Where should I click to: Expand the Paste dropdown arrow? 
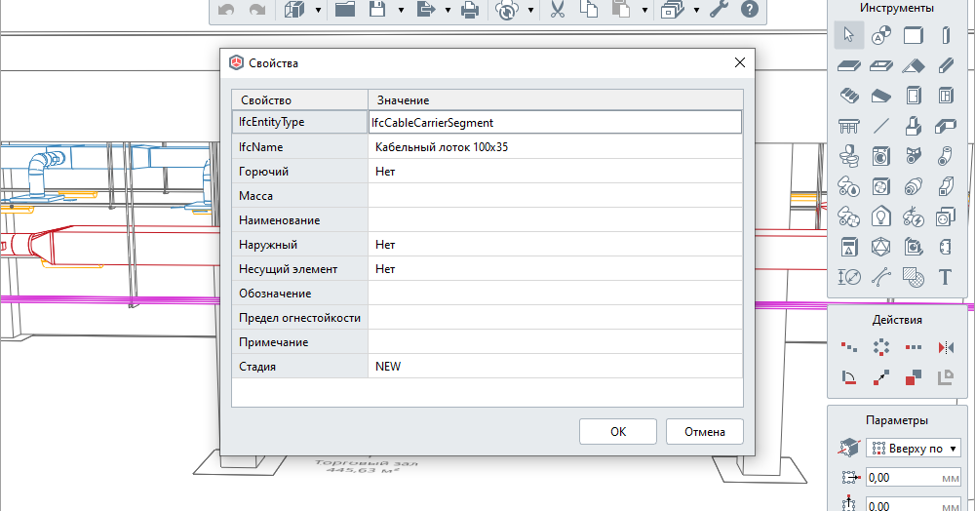coord(644,10)
